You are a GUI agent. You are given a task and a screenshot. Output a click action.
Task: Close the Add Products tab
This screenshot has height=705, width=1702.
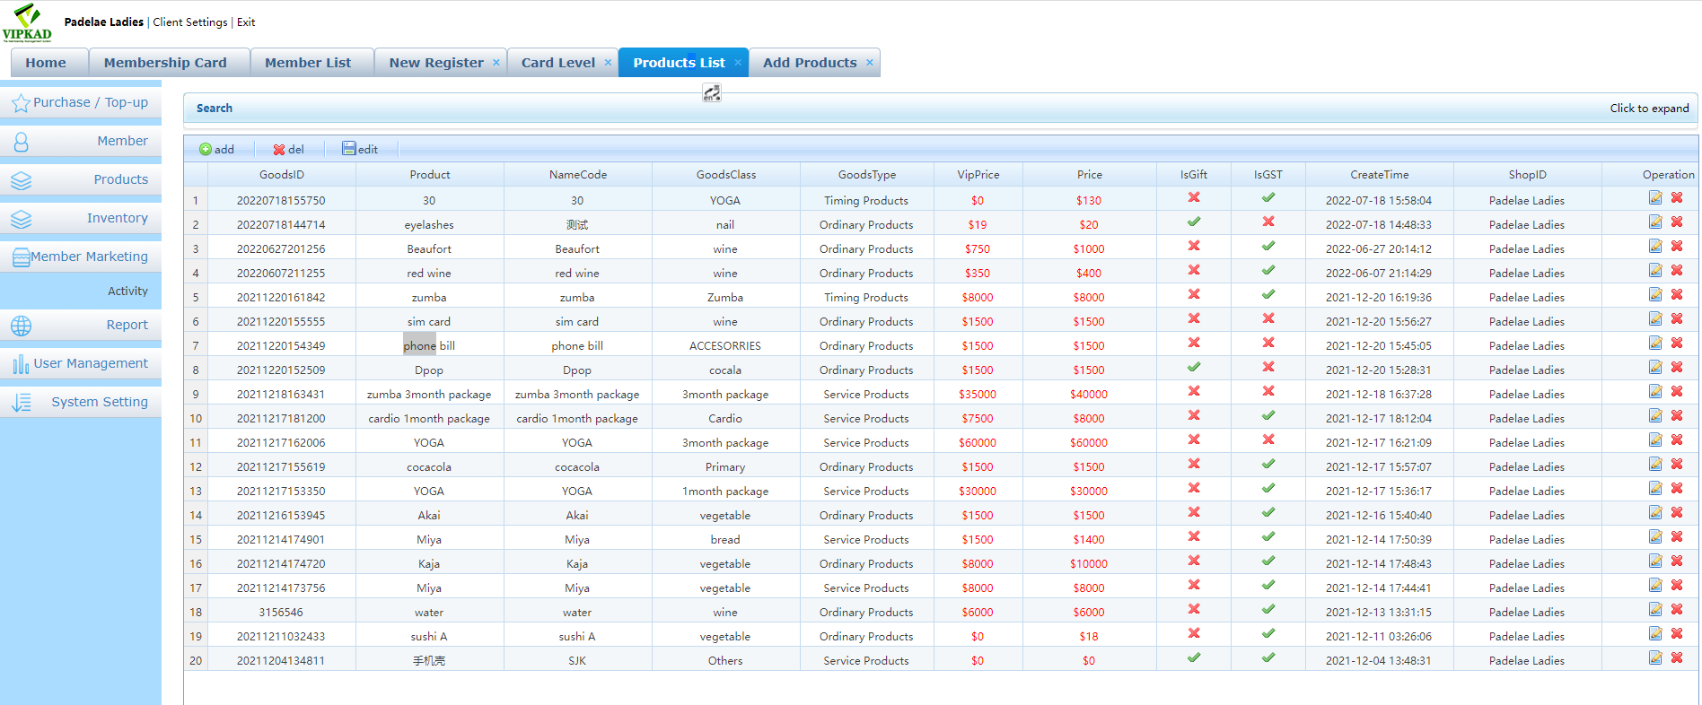tap(869, 63)
